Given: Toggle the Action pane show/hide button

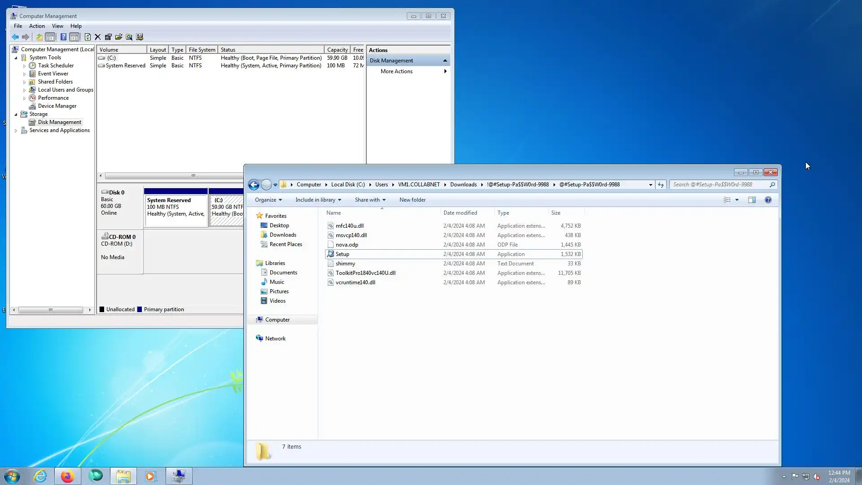Looking at the screenshot, I should coord(75,37).
